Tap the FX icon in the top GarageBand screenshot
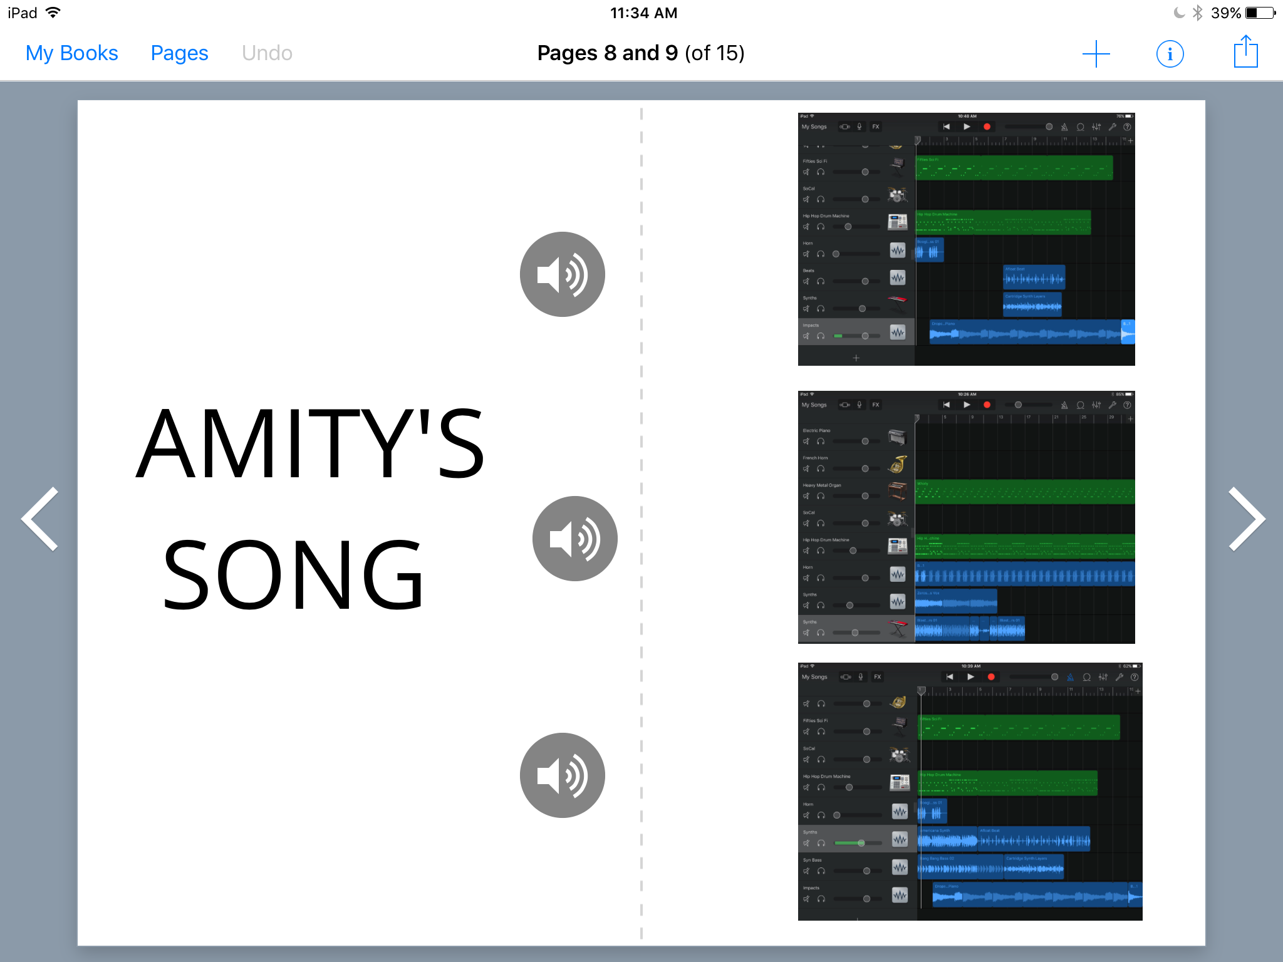 tap(876, 127)
